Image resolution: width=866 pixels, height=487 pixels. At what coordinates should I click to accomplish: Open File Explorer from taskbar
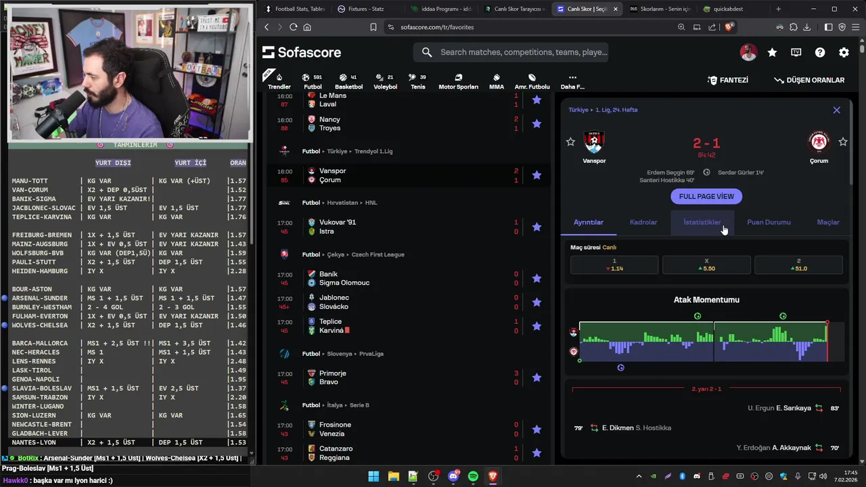(393, 476)
